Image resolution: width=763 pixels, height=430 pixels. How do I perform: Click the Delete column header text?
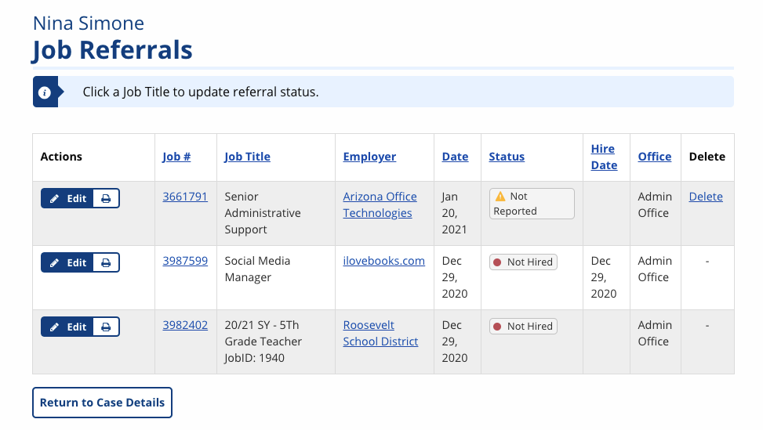[x=707, y=157]
